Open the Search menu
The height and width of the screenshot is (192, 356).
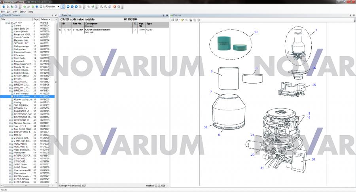(23, 11)
